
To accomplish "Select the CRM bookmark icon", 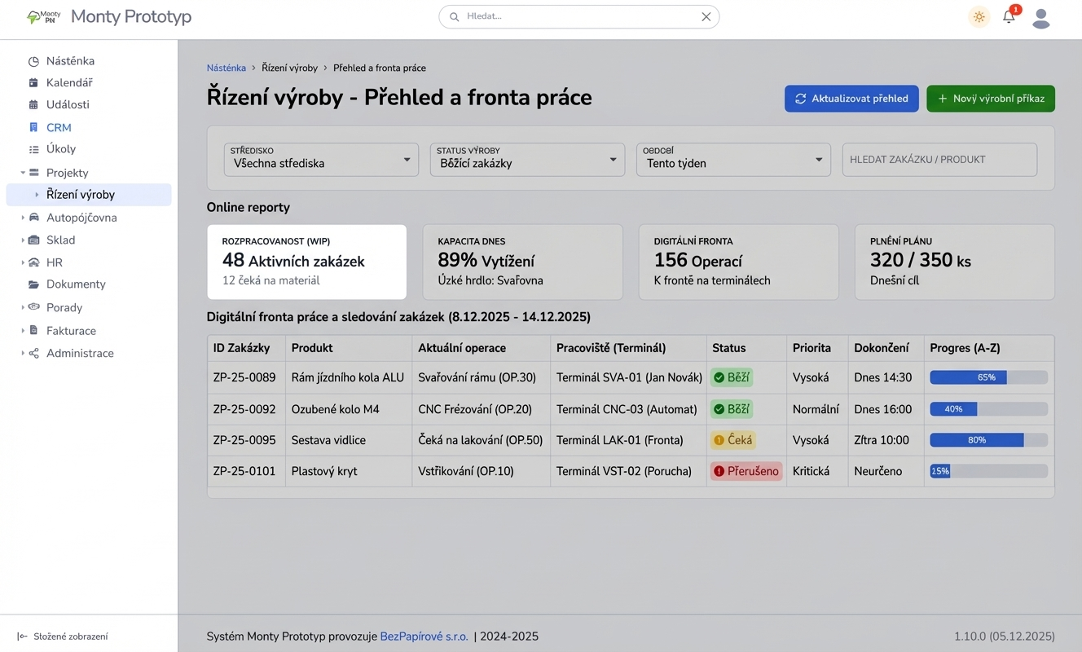I will coord(33,127).
